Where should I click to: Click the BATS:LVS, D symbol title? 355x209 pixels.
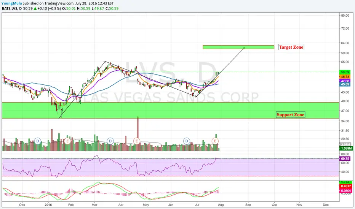[x=12, y=9]
